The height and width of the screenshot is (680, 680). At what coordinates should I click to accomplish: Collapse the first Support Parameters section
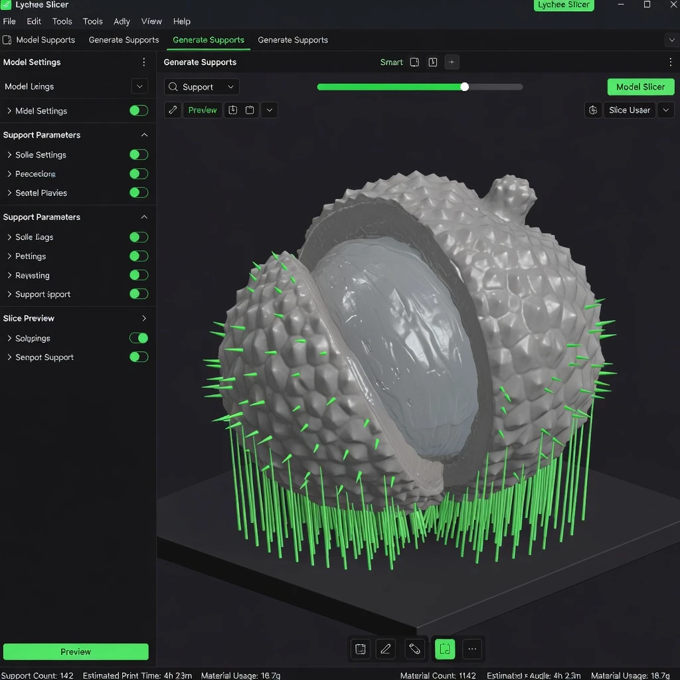(144, 135)
